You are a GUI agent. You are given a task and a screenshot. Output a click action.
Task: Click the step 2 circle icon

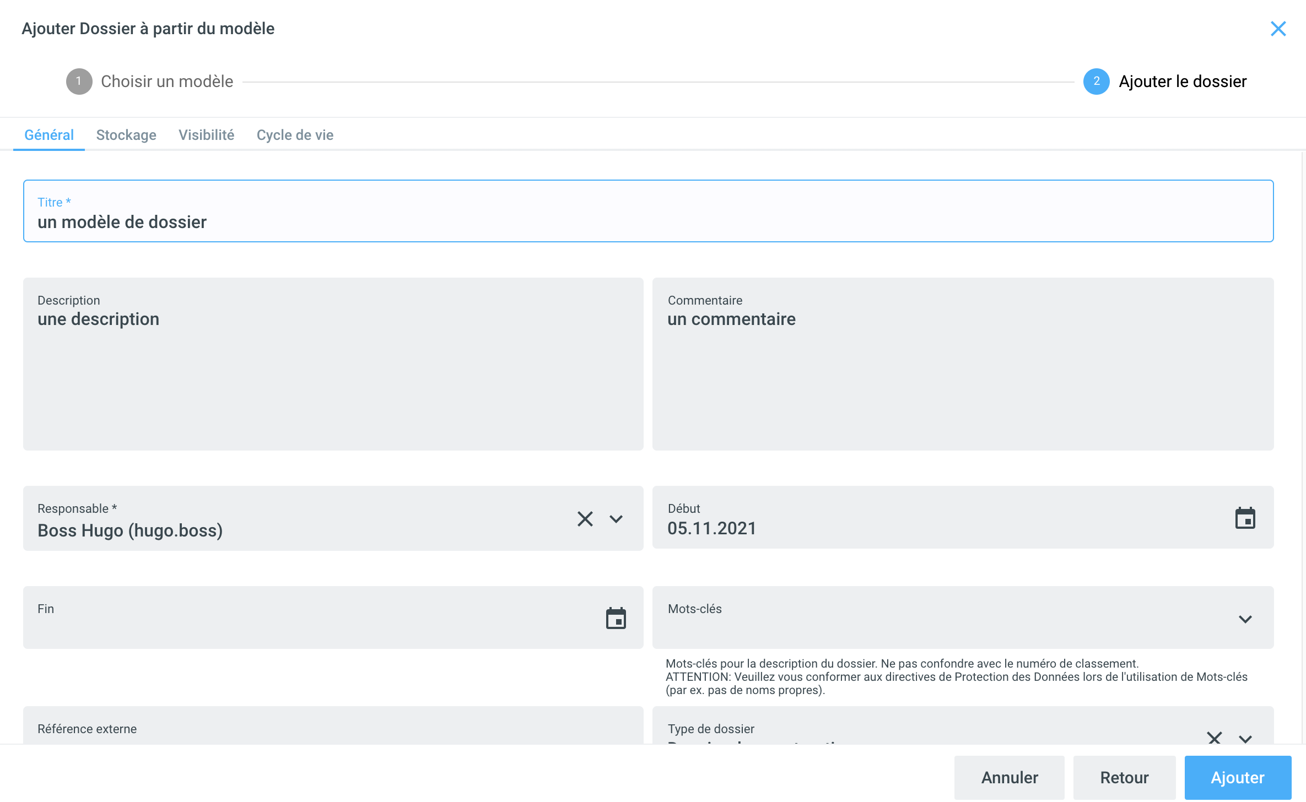point(1096,82)
